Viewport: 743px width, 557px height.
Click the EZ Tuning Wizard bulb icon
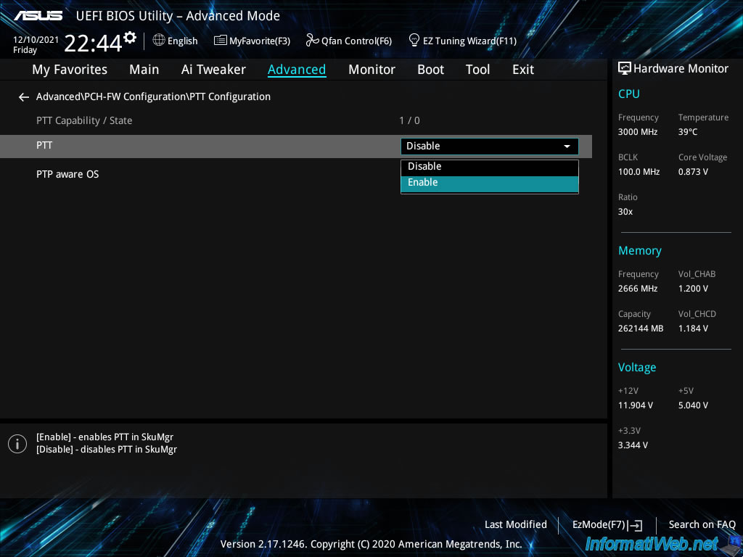(414, 41)
